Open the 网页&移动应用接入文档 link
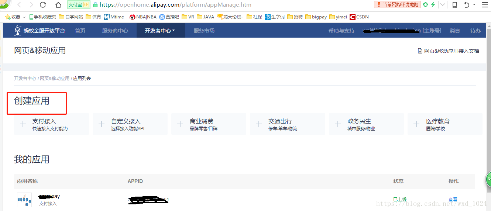The image size is (491, 211). point(449,51)
